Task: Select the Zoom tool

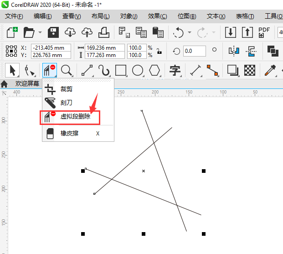Action: point(67,71)
